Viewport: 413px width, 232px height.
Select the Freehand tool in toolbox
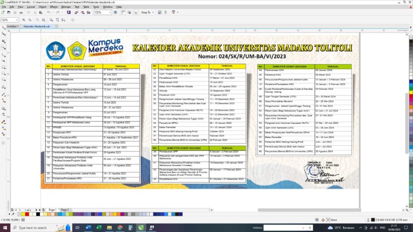[3, 54]
